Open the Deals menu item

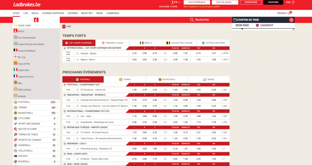click(x=35, y=13)
